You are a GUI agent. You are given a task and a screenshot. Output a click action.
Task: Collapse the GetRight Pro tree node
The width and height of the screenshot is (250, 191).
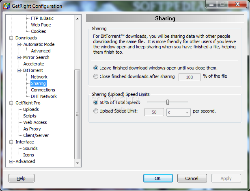[x=11, y=103]
